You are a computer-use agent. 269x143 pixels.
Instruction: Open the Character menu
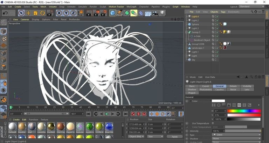(144, 7)
